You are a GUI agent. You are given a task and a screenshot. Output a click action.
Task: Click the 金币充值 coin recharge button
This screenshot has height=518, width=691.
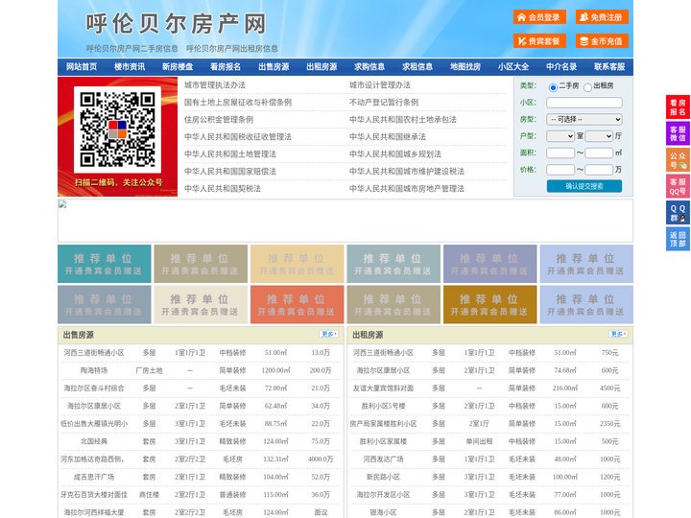[x=602, y=41]
